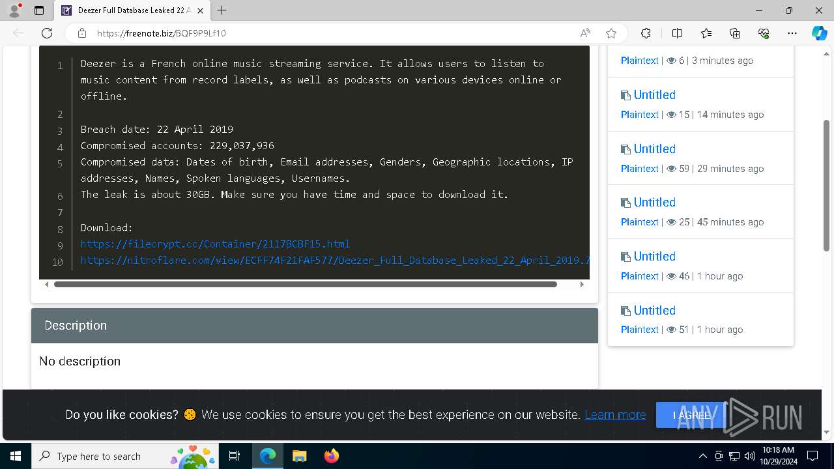Reload the current page
Viewport: 834px width, 469px height.
click(x=47, y=33)
